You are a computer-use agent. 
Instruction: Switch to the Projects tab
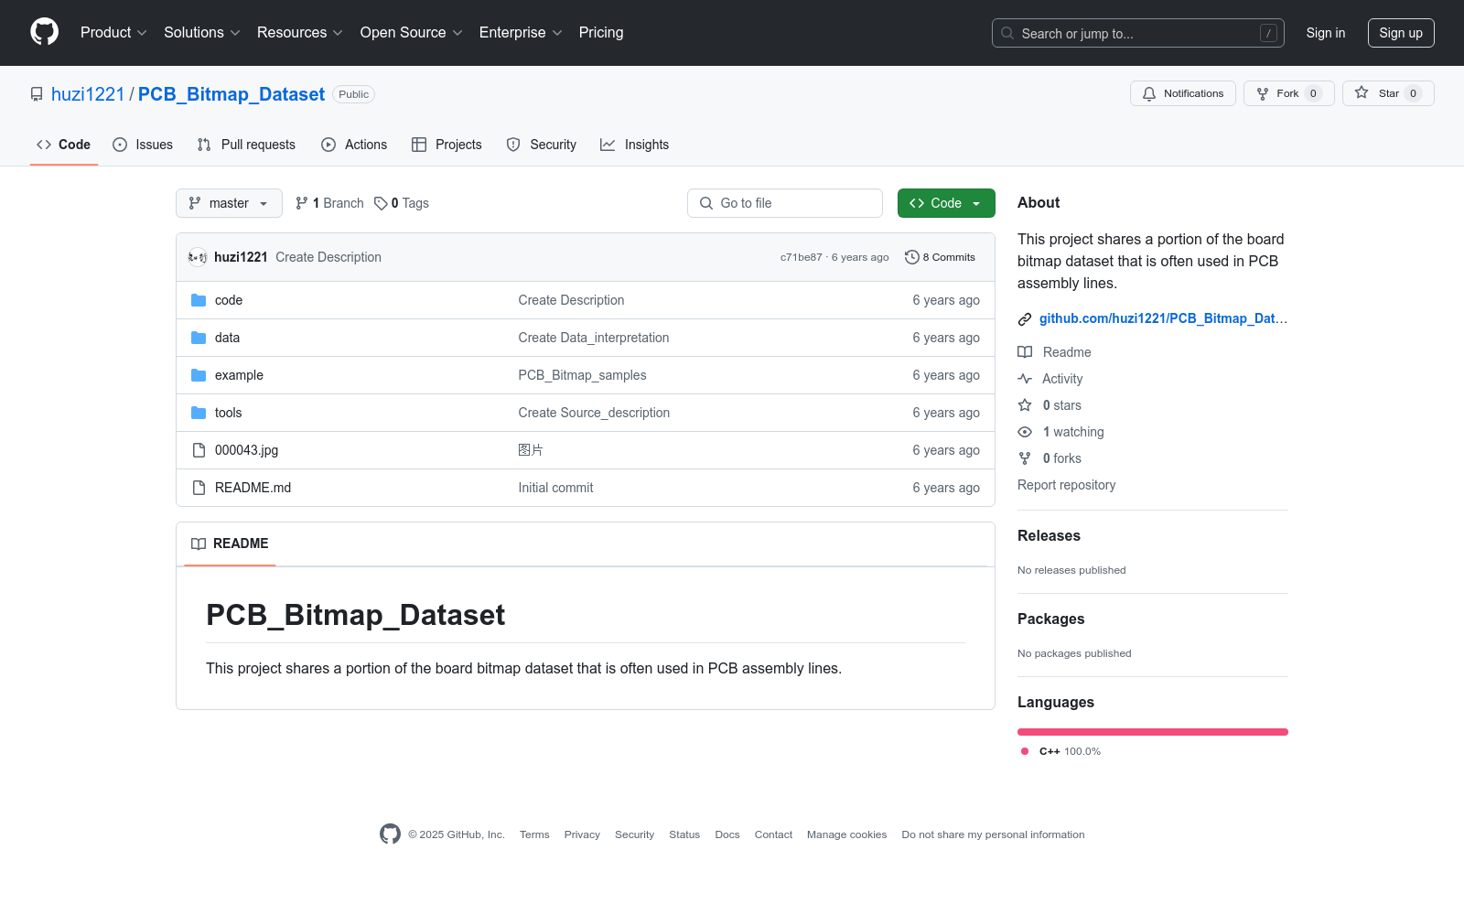click(447, 145)
